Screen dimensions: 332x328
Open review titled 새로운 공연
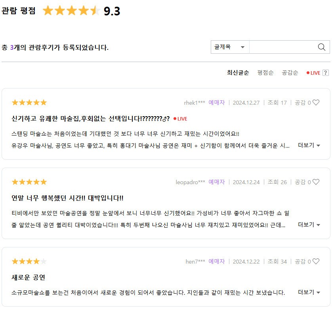pyautogui.click(x=28, y=277)
